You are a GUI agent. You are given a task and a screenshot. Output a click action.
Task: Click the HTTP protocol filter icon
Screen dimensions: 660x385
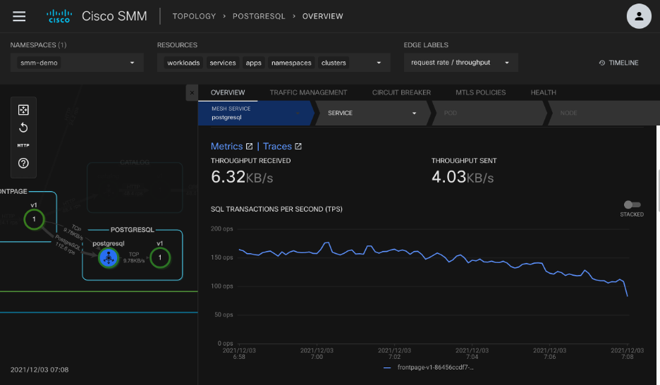pyautogui.click(x=23, y=145)
